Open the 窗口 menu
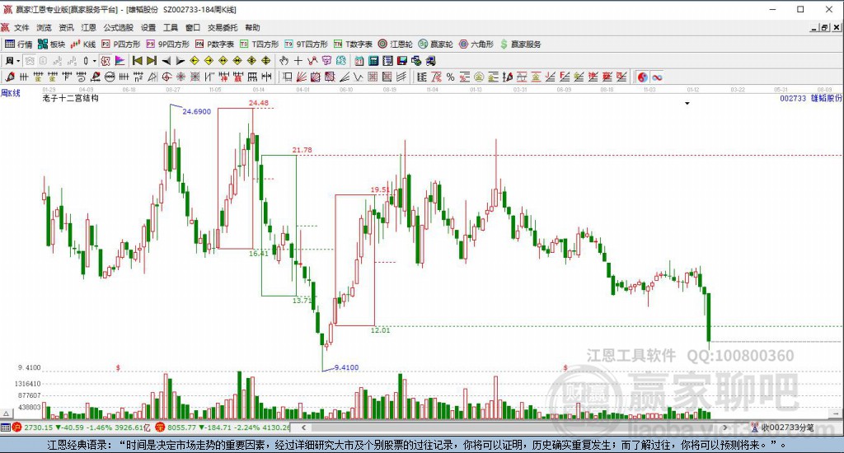 click(193, 27)
